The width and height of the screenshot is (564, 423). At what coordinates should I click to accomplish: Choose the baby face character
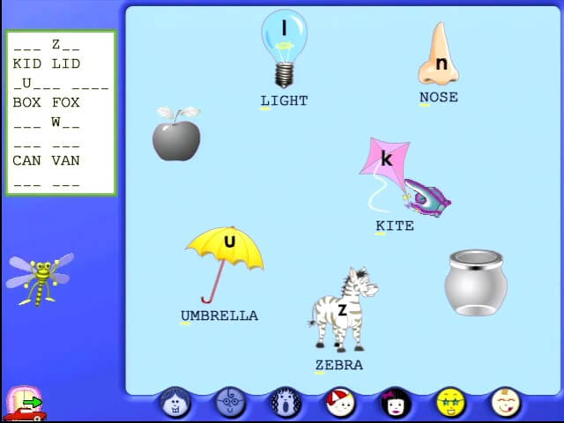click(506, 402)
